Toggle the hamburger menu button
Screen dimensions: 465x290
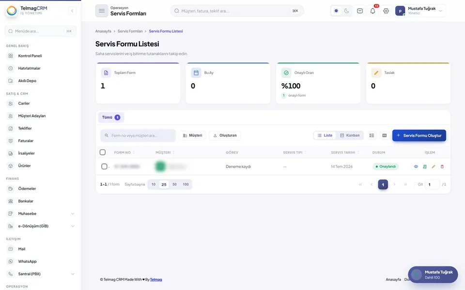[101, 11]
